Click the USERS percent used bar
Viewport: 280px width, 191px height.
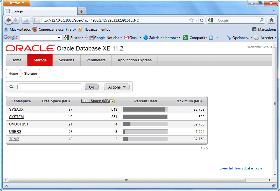click(x=145, y=132)
